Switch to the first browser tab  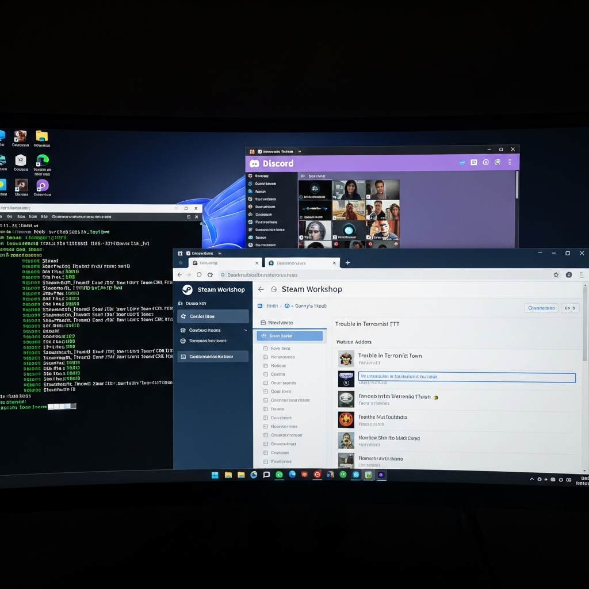coord(225,263)
